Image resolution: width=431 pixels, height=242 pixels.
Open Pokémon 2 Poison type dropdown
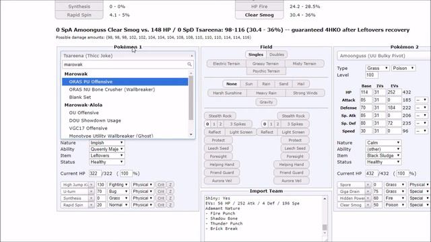coord(403,68)
